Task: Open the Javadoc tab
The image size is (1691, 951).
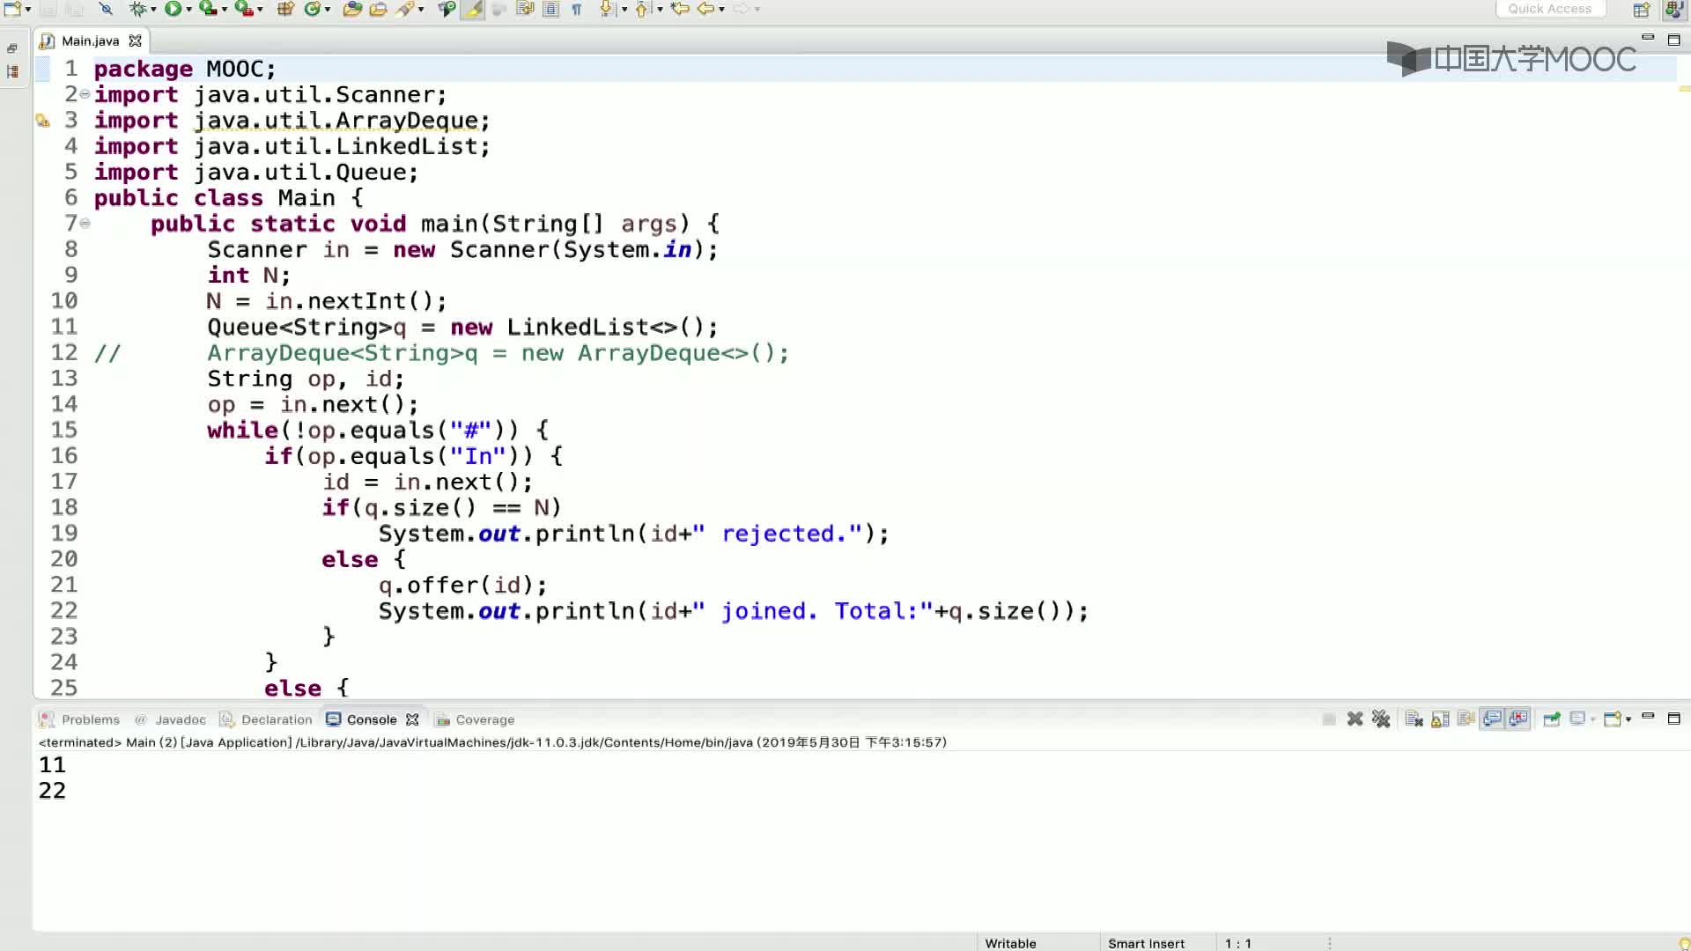Action: [170, 719]
